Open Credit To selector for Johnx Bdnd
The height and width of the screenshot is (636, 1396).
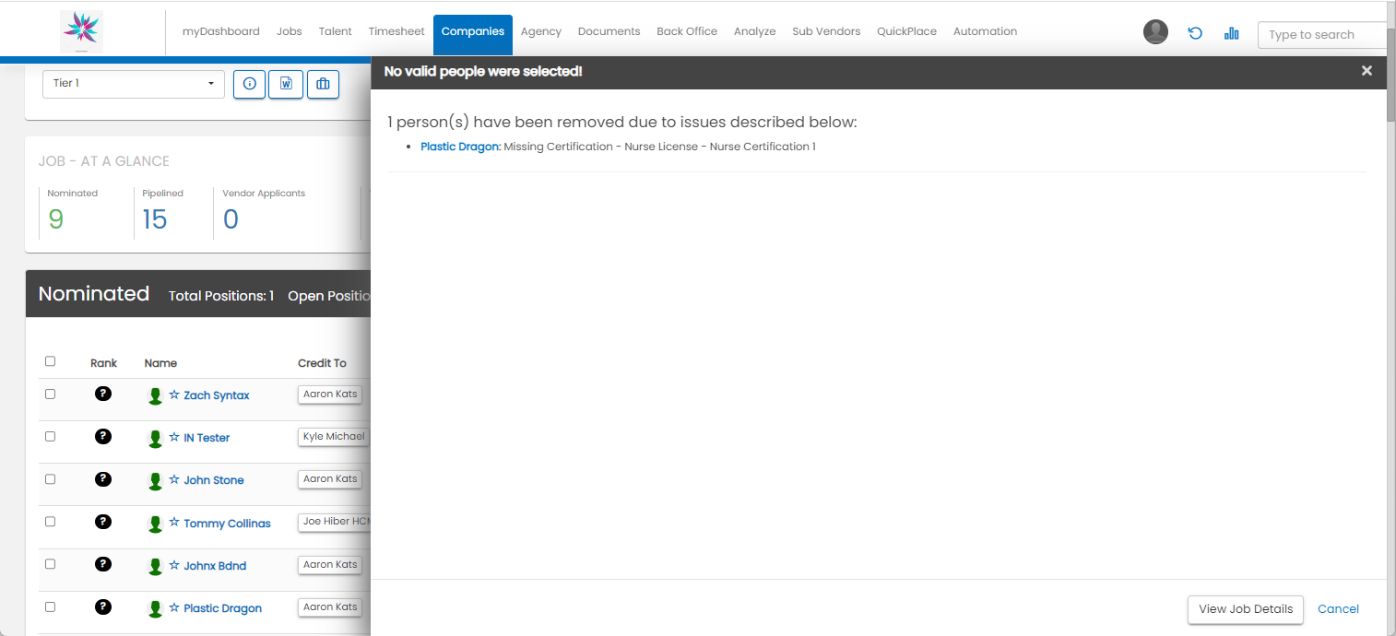330,565
